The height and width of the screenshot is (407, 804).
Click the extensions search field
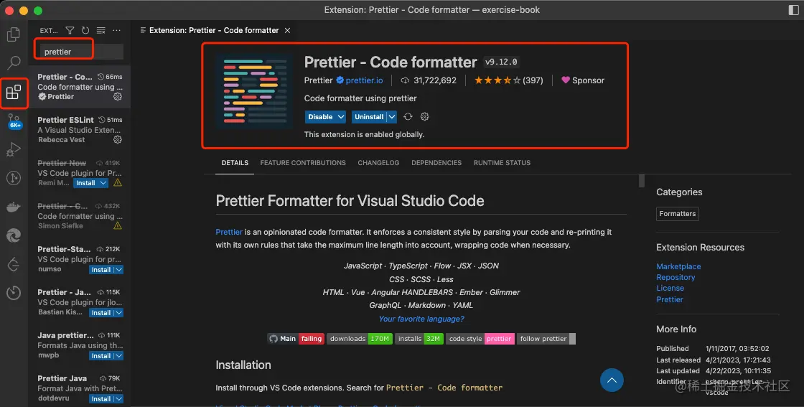79,52
